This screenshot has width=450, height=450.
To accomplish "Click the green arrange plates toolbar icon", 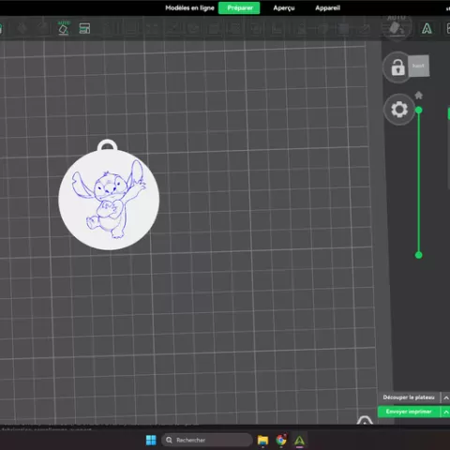I will pos(84,28).
